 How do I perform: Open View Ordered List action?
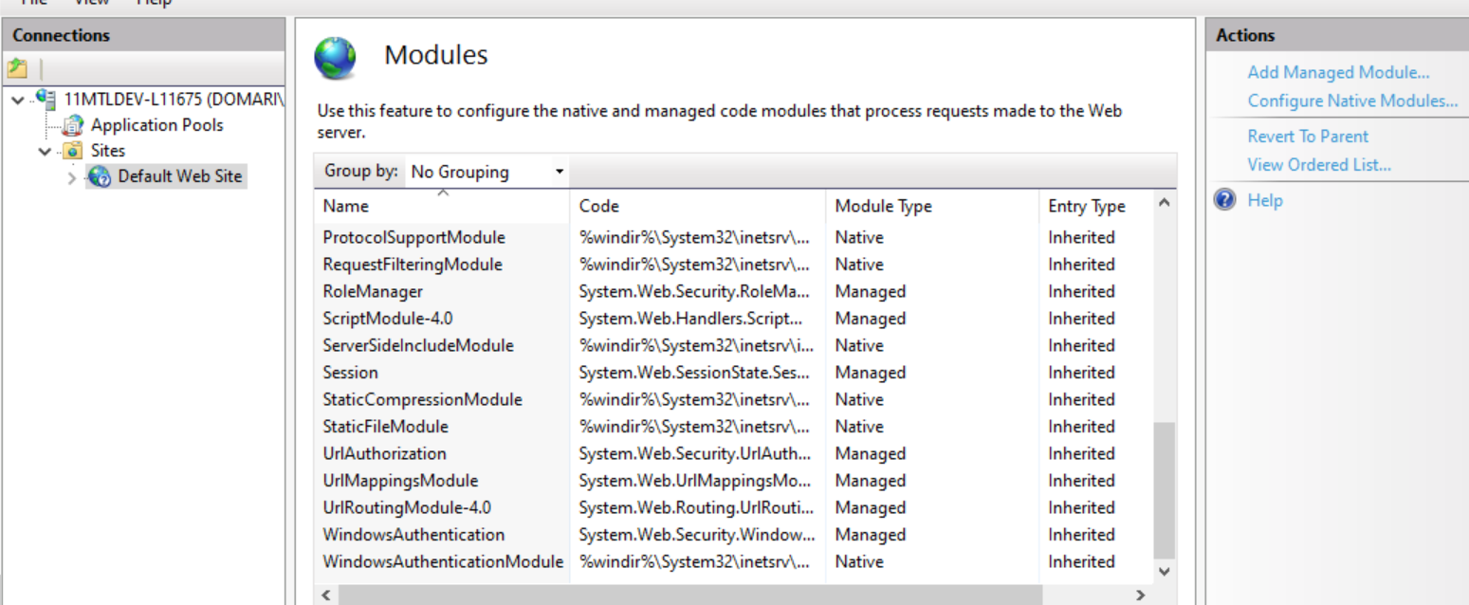(1319, 165)
